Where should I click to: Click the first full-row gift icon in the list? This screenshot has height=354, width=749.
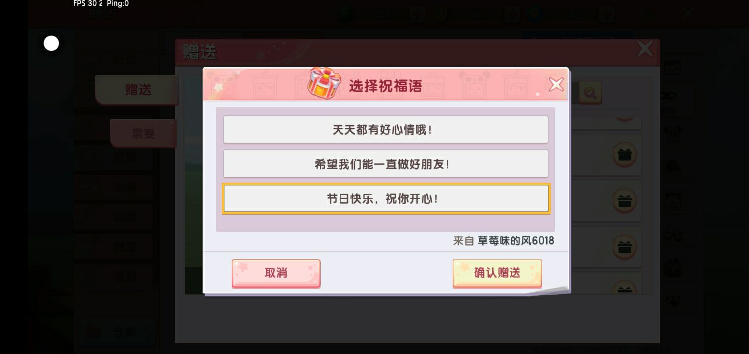click(x=624, y=155)
